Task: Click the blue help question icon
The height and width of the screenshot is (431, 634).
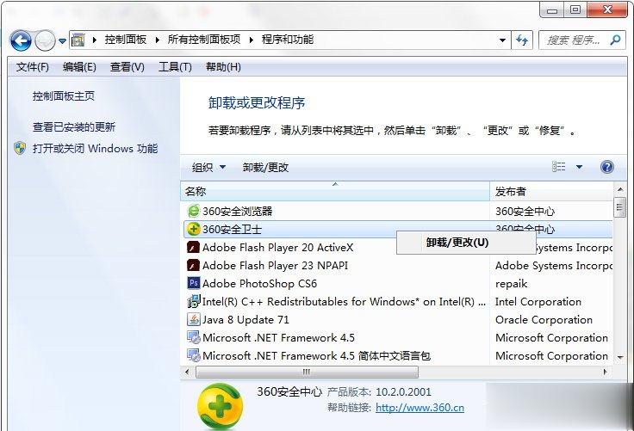Action: pos(607,167)
